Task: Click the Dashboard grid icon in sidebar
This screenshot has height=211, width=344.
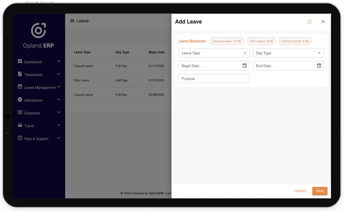Action: [20, 61]
